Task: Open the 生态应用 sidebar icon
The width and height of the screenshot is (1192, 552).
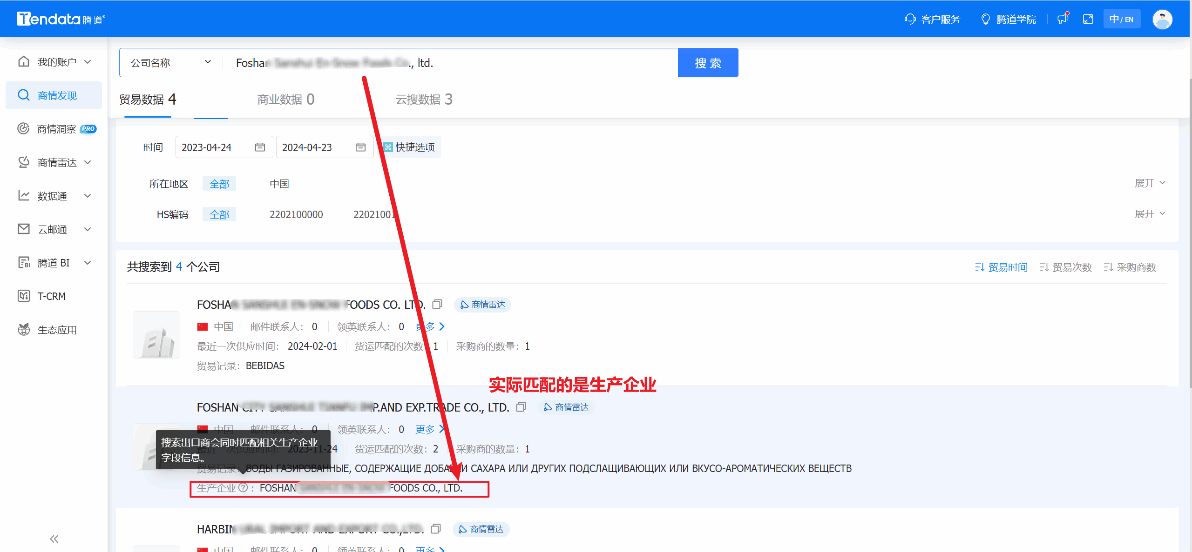Action: point(24,329)
